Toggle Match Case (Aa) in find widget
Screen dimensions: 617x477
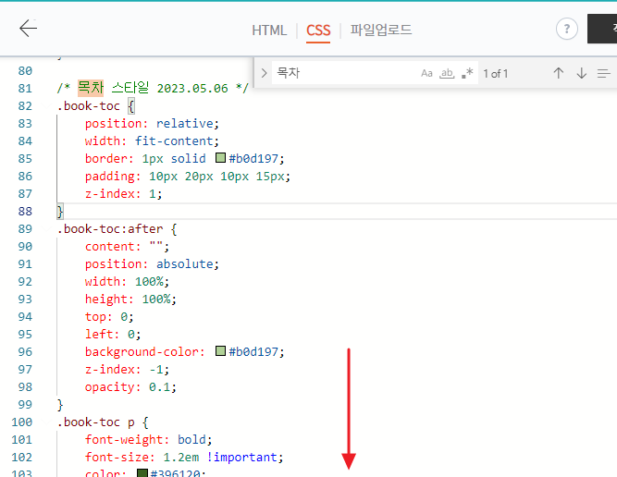pyautogui.click(x=426, y=73)
